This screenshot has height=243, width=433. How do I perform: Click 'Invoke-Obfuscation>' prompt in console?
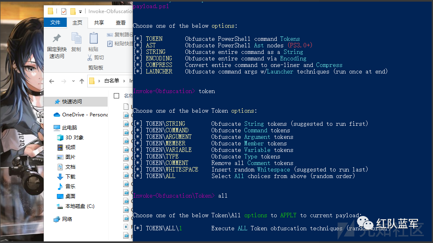[164, 91]
